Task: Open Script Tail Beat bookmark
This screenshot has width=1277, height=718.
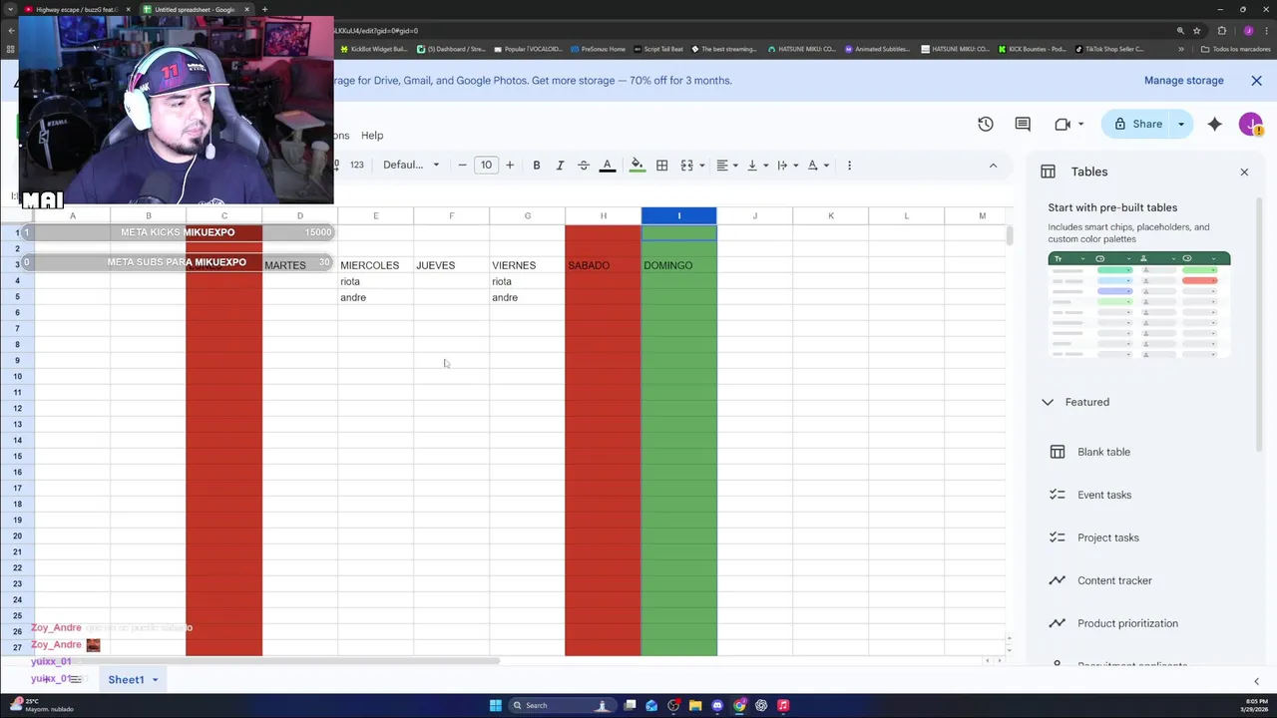Action: (x=658, y=49)
